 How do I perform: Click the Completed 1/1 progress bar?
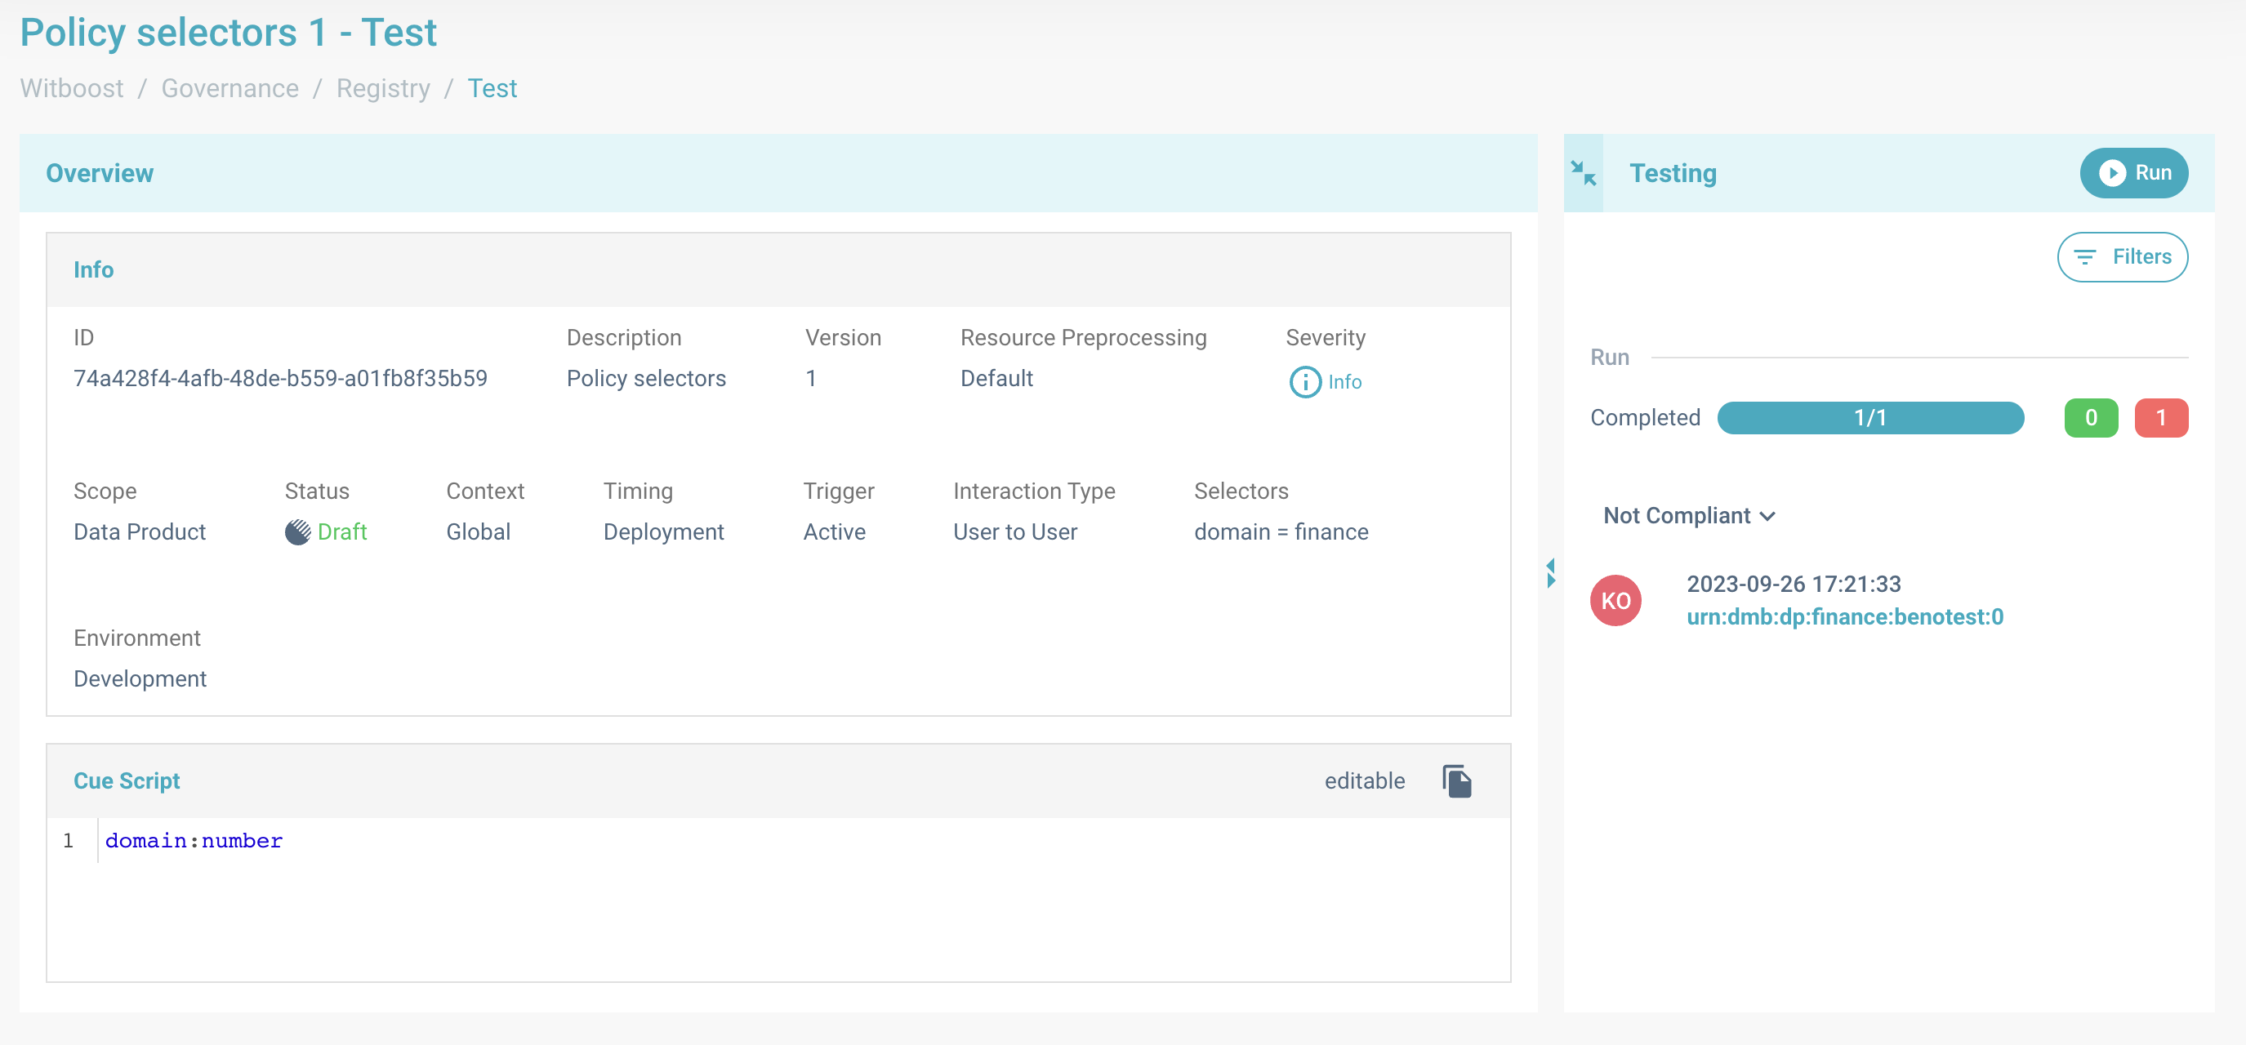click(1869, 417)
